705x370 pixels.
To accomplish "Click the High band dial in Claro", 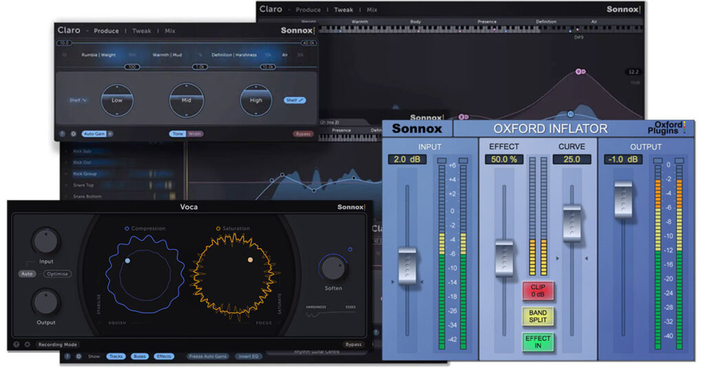I will point(256,100).
